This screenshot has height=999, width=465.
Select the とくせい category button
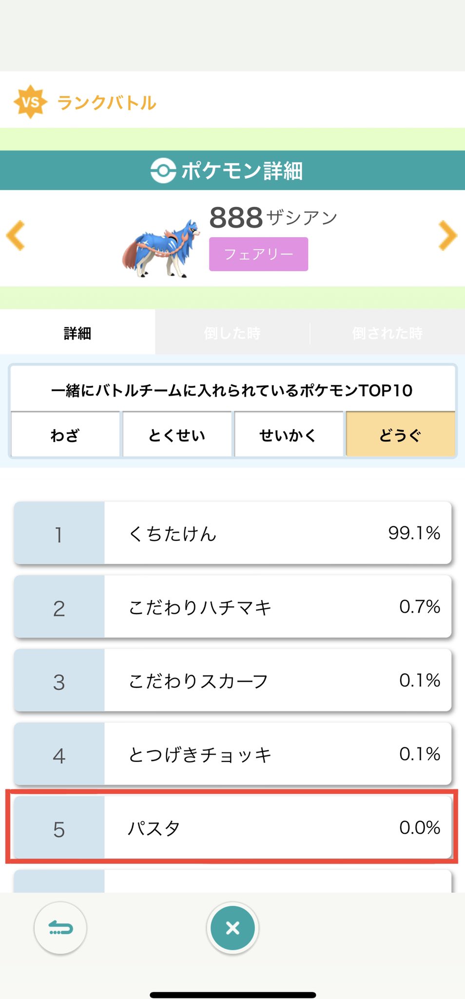(x=177, y=435)
